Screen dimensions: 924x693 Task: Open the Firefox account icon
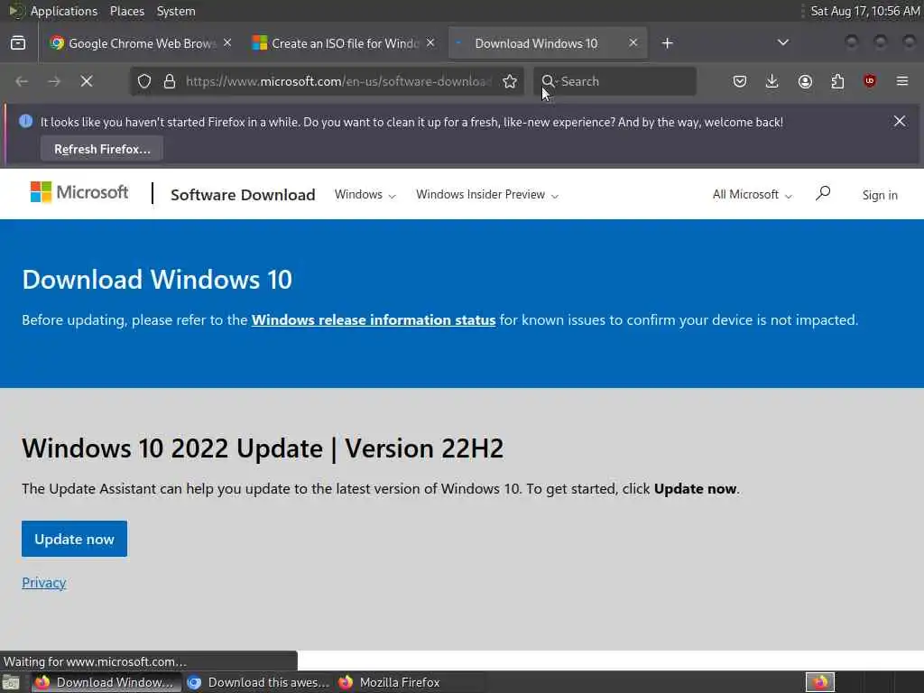tap(805, 81)
